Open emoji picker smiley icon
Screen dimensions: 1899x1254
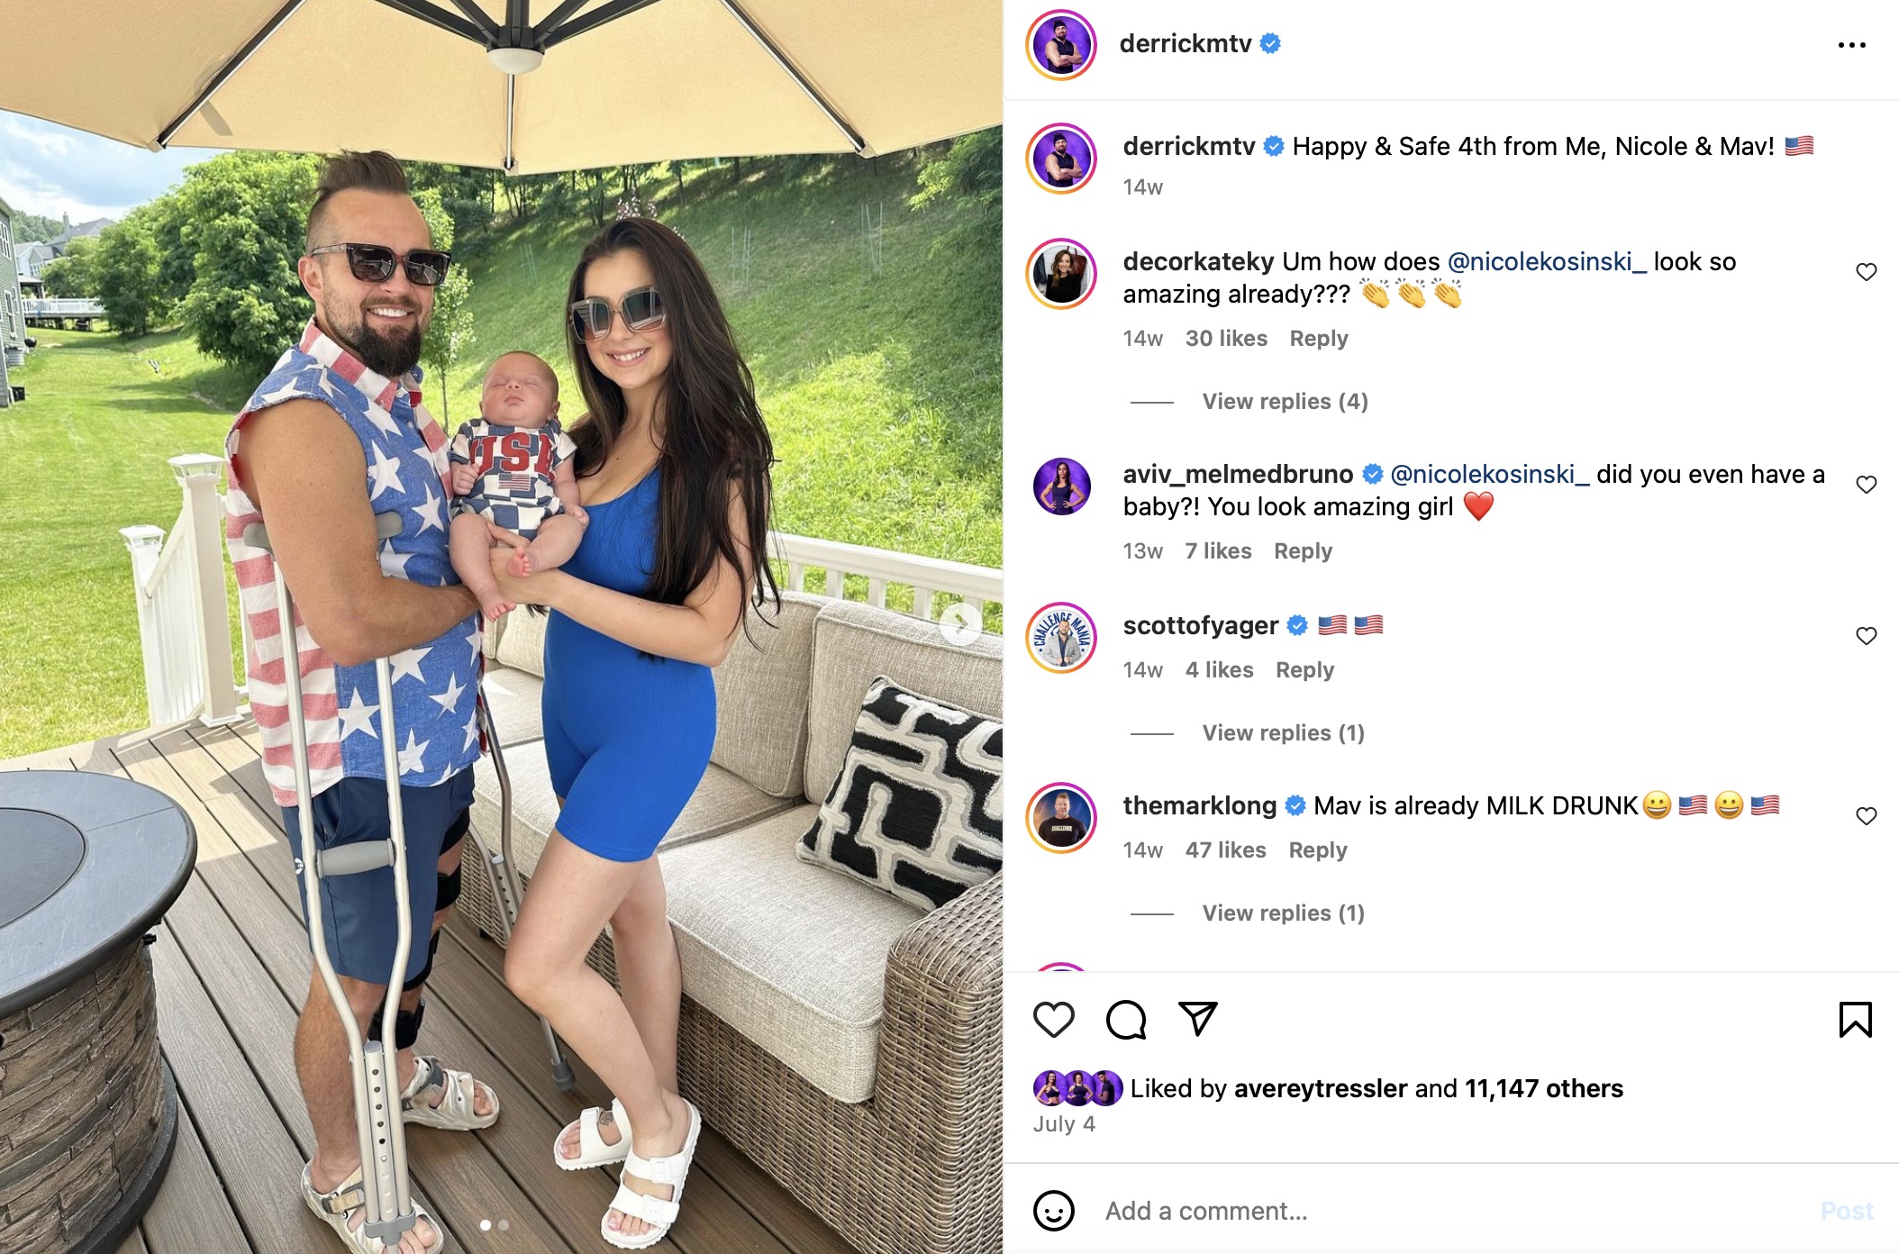pyautogui.click(x=1053, y=1210)
